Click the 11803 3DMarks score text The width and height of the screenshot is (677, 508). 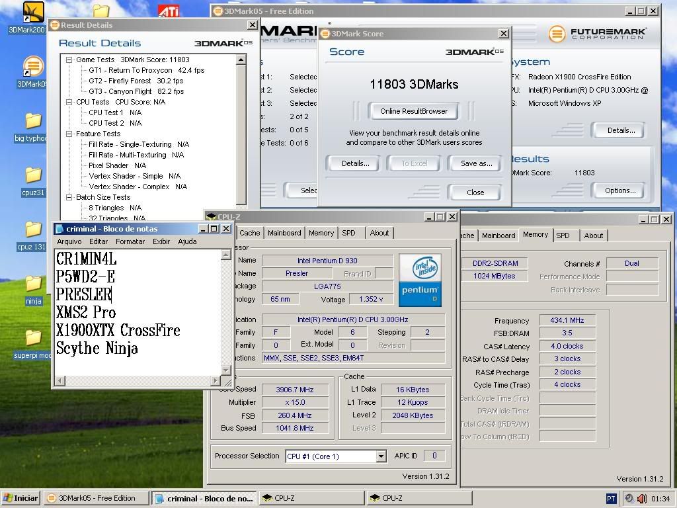[414, 84]
